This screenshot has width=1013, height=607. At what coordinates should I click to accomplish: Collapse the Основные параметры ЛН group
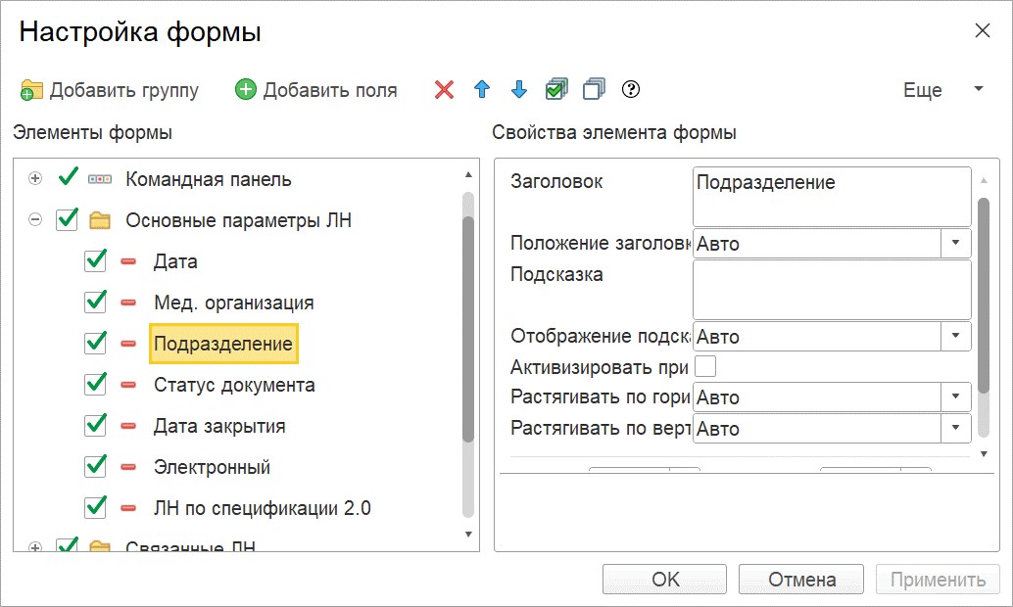36,220
